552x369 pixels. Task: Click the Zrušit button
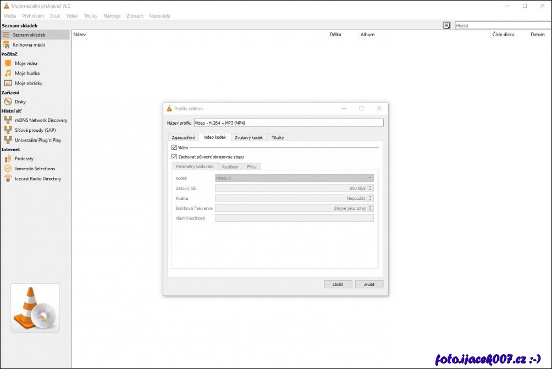[369, 284]
